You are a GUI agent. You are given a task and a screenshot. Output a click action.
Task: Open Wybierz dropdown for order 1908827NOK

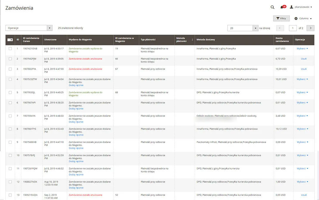coord(302,182)
